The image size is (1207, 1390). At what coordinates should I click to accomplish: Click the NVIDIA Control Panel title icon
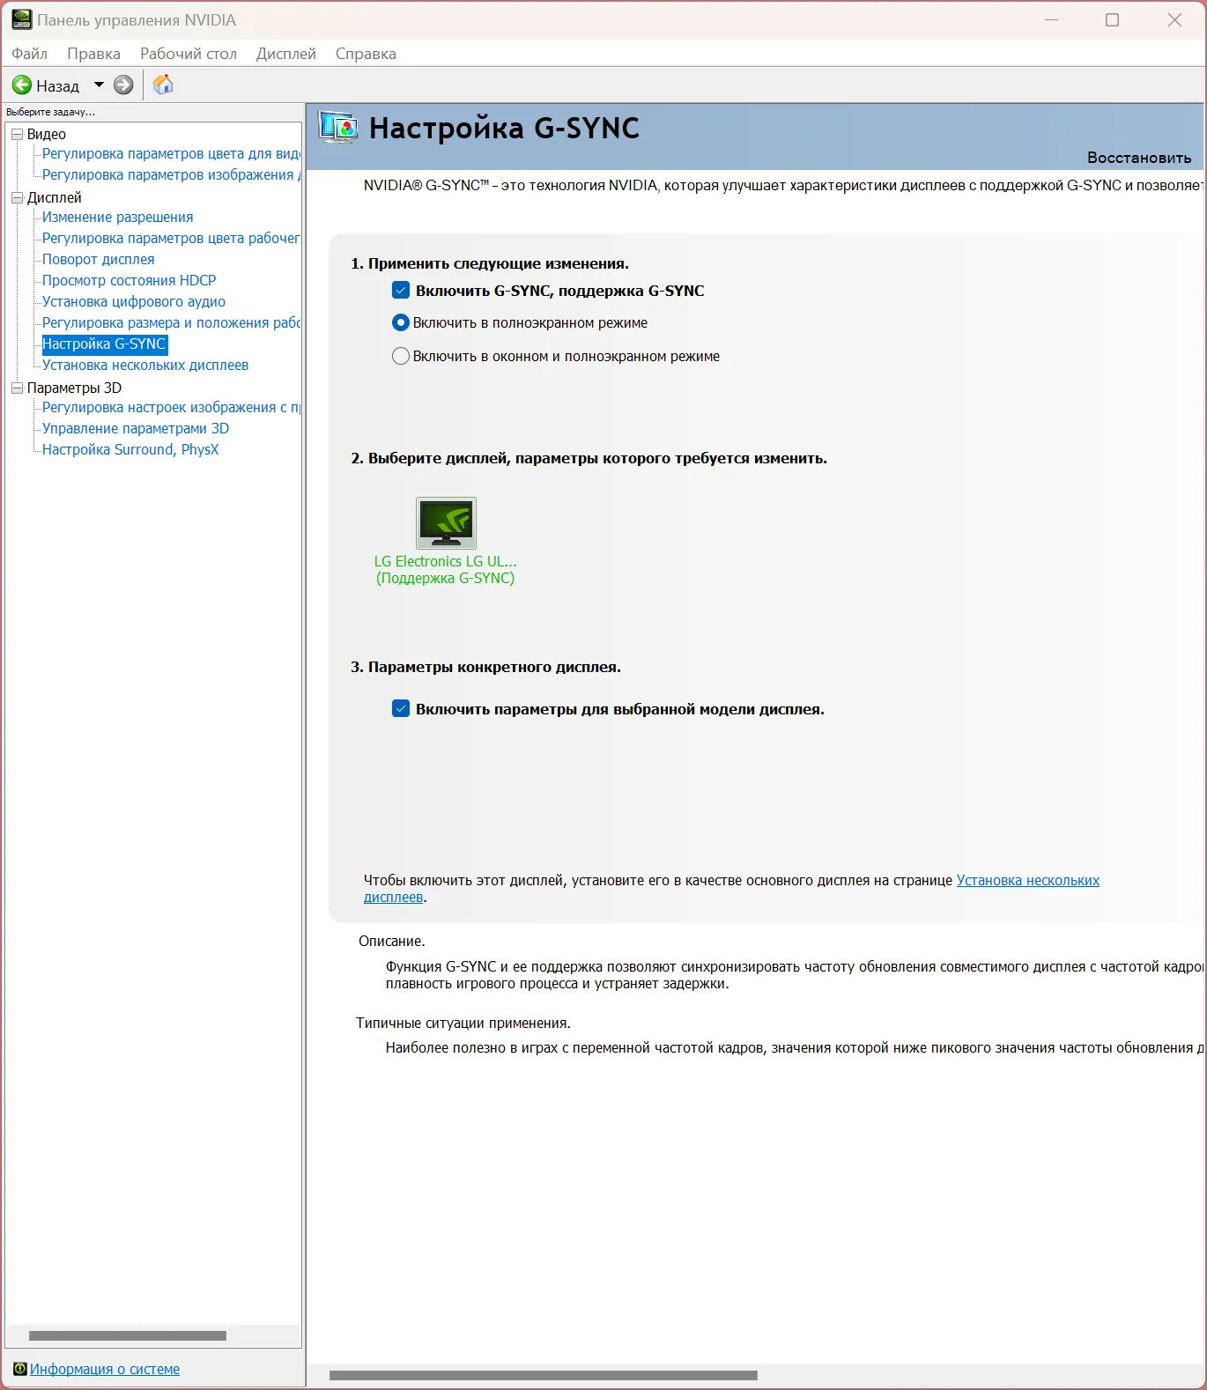pyautogui.click(x=21, y=19)
